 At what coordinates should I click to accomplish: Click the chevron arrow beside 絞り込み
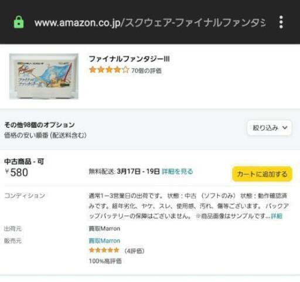285,128
